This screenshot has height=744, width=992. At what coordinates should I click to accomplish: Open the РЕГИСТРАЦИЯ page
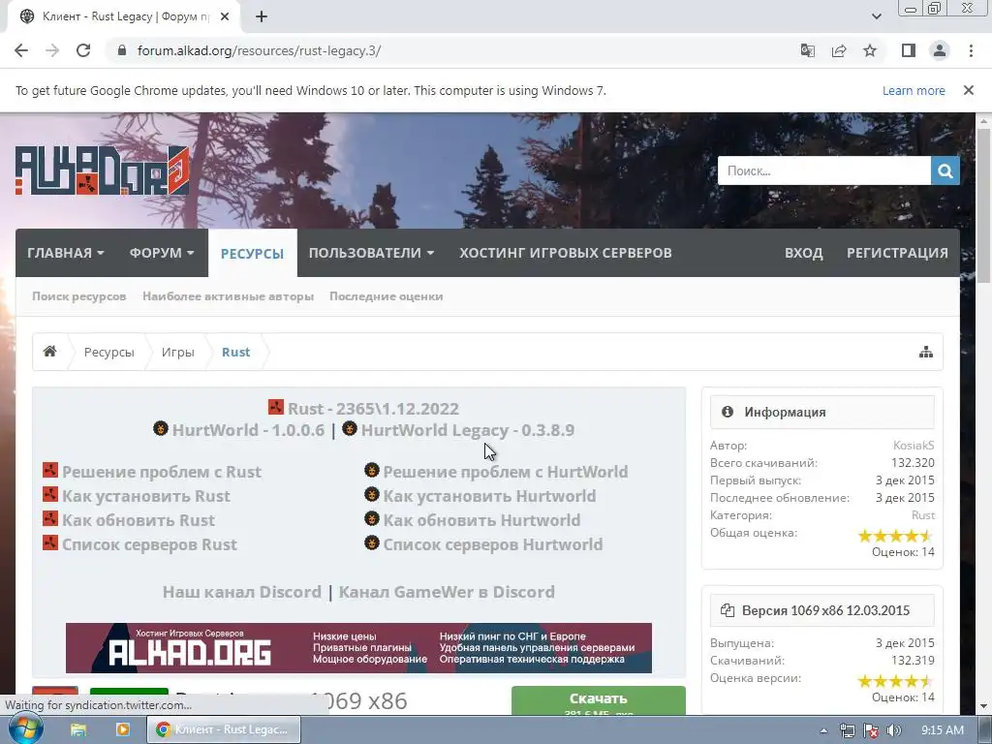pos(897,253)
